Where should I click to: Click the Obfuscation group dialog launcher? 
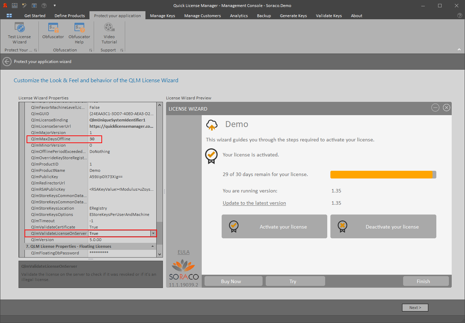click(x=91, y=50)
